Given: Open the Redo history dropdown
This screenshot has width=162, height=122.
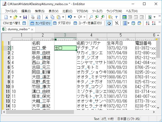Looking at the screenshot, I should [84, 17].
